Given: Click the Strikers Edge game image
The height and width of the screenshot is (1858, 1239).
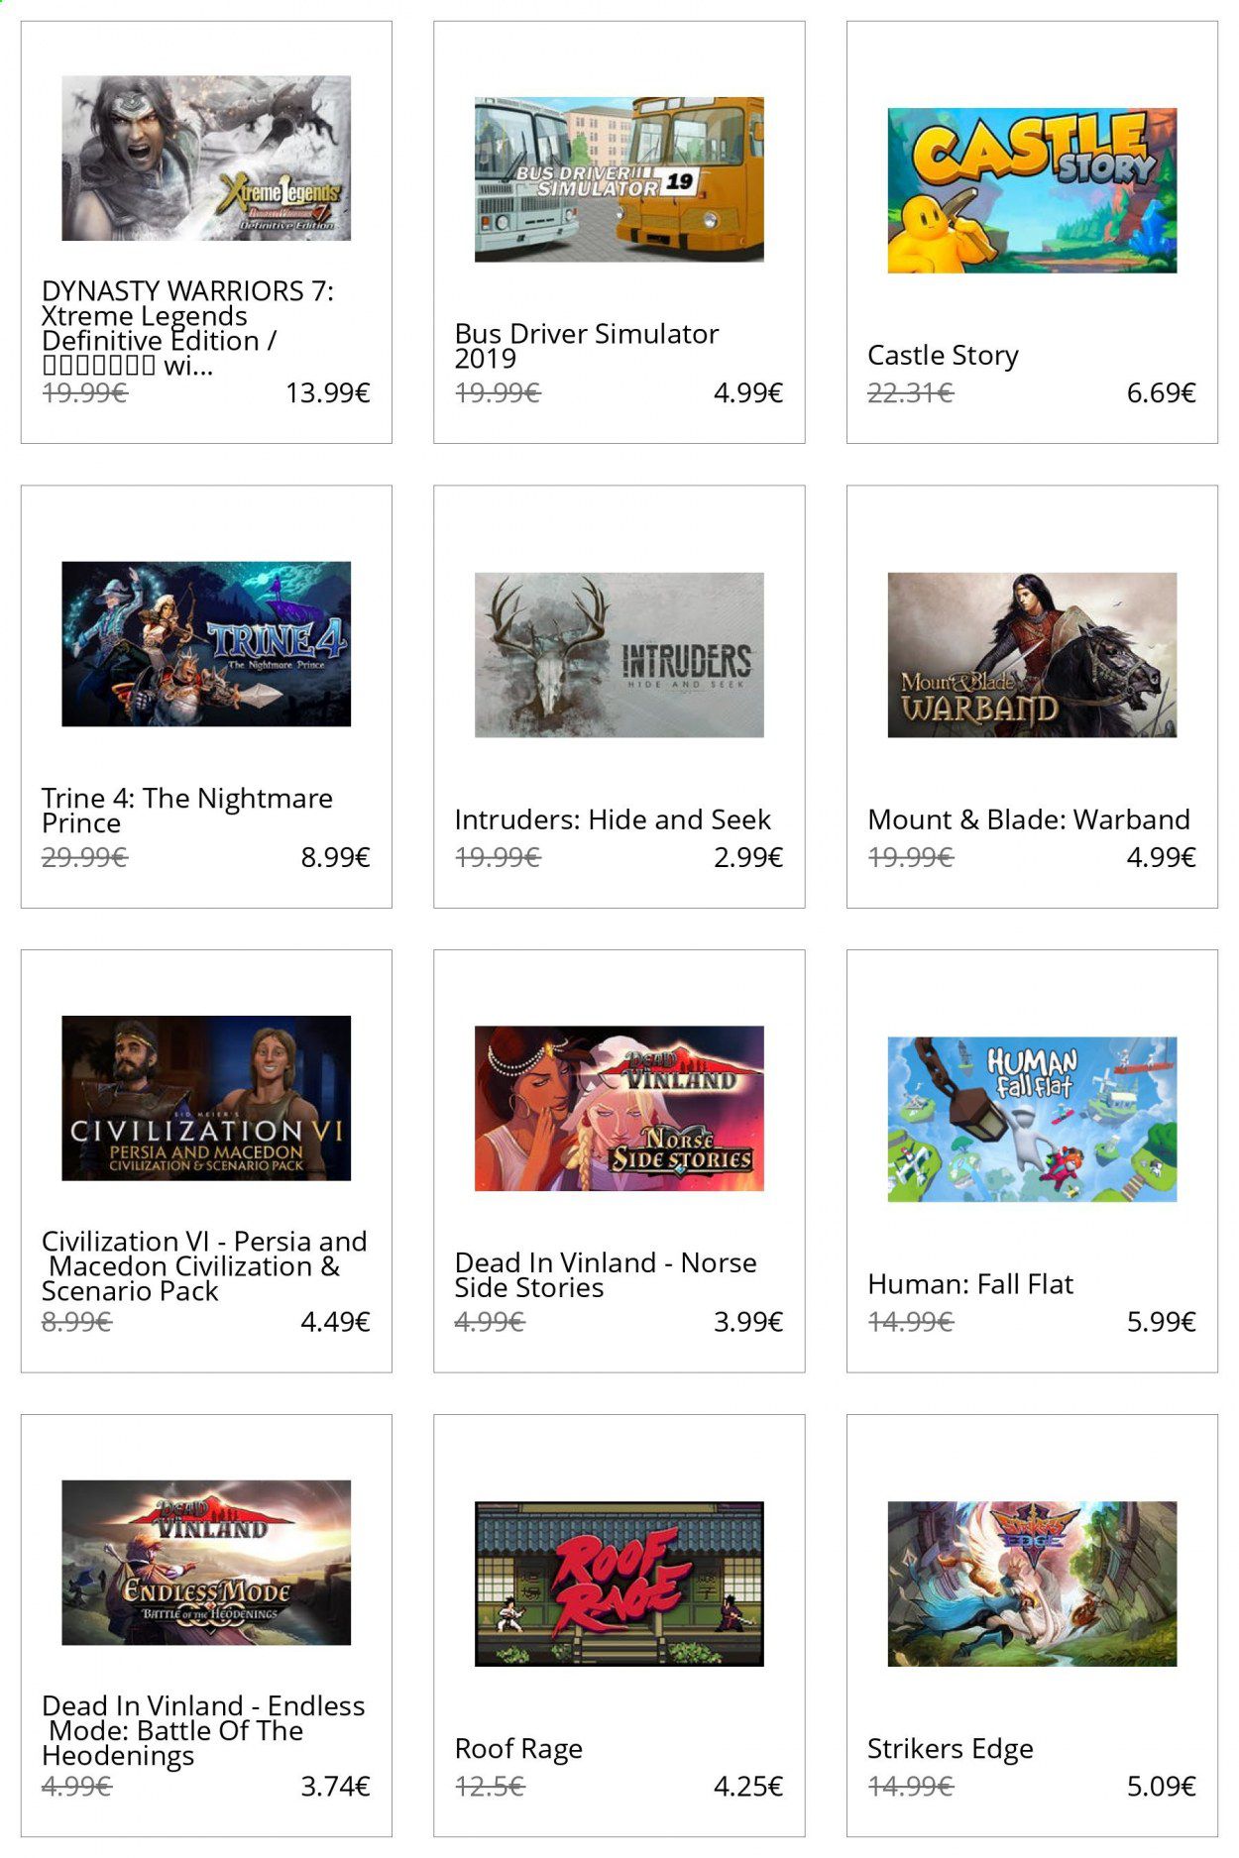Looking at the screenshot, I should [x=1032, y=1584].
